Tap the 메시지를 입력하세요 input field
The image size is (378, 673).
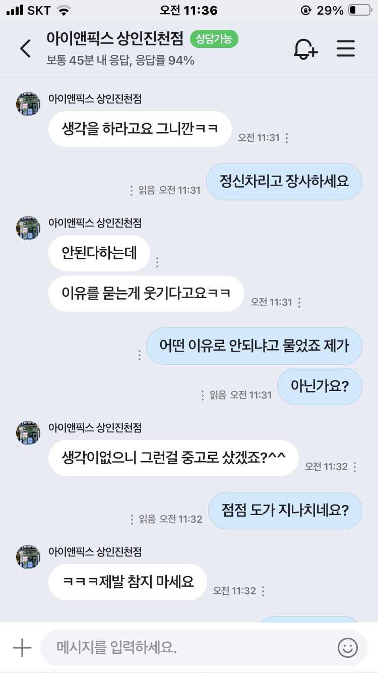coord(186,648)
